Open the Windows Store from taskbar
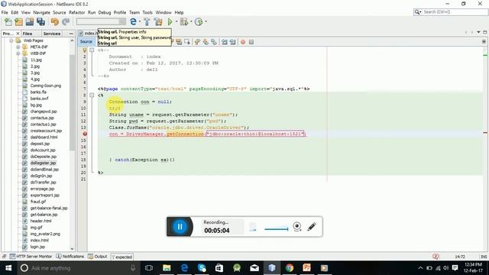The width and height of the screenshot is (489, 275). (219, 268)
